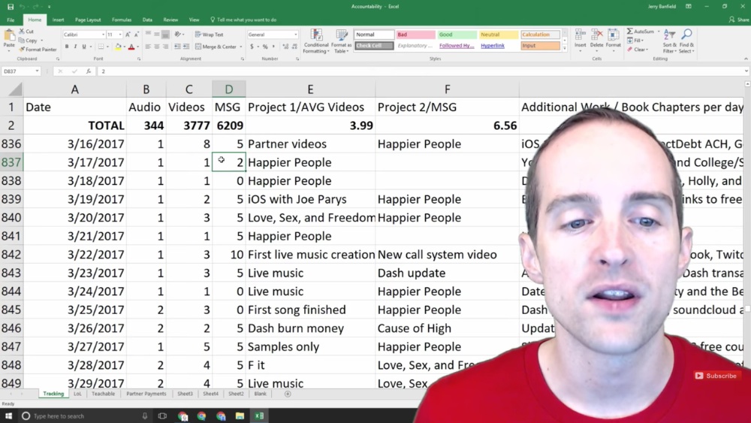Open the General number format dropdown
This screenshot has height=423, width=751.
point(295,35)
